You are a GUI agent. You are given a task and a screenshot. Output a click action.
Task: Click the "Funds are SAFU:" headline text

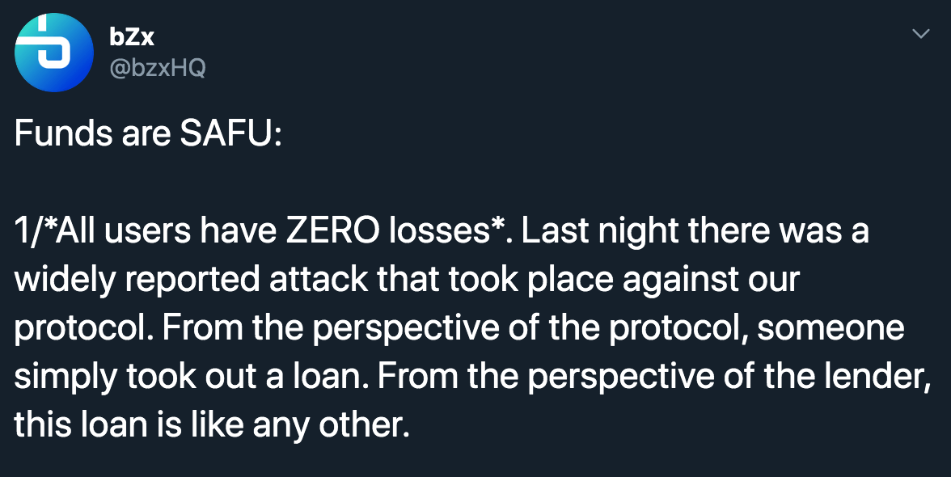point(148,133)
